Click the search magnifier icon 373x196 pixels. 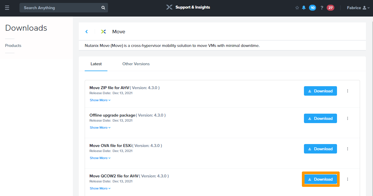click(103, 8)
